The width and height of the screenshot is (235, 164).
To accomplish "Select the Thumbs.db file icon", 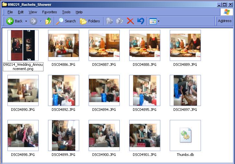I will click(185, 135).
